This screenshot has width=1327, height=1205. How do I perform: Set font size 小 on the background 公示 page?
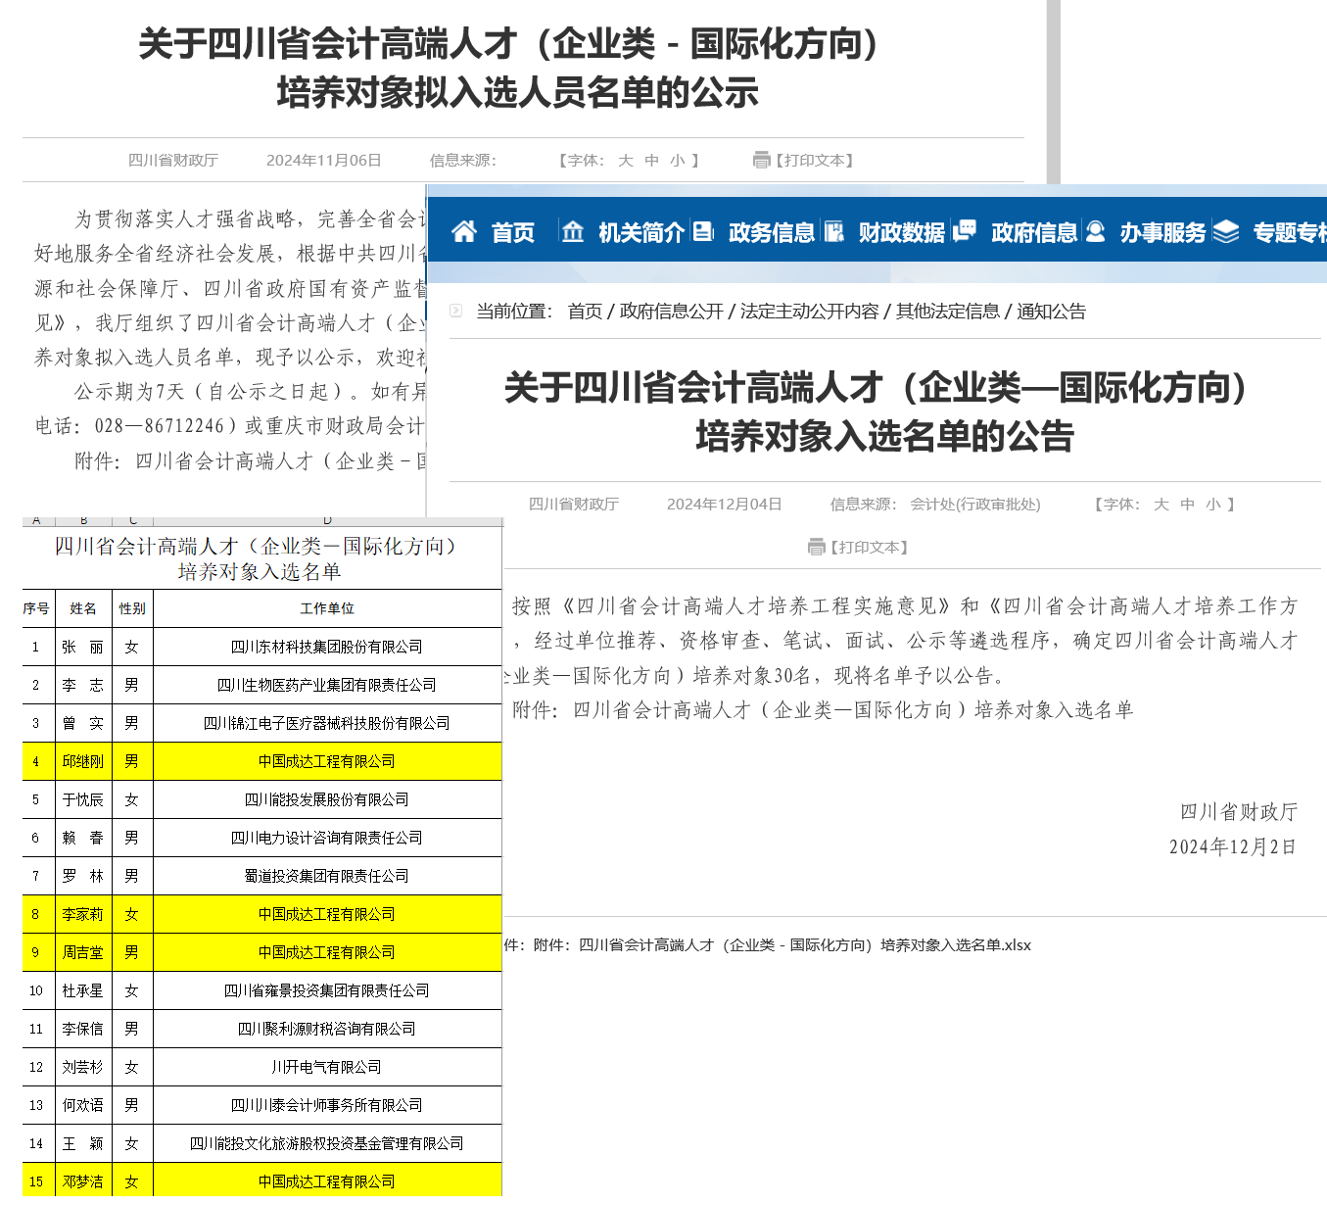[678, 161]
